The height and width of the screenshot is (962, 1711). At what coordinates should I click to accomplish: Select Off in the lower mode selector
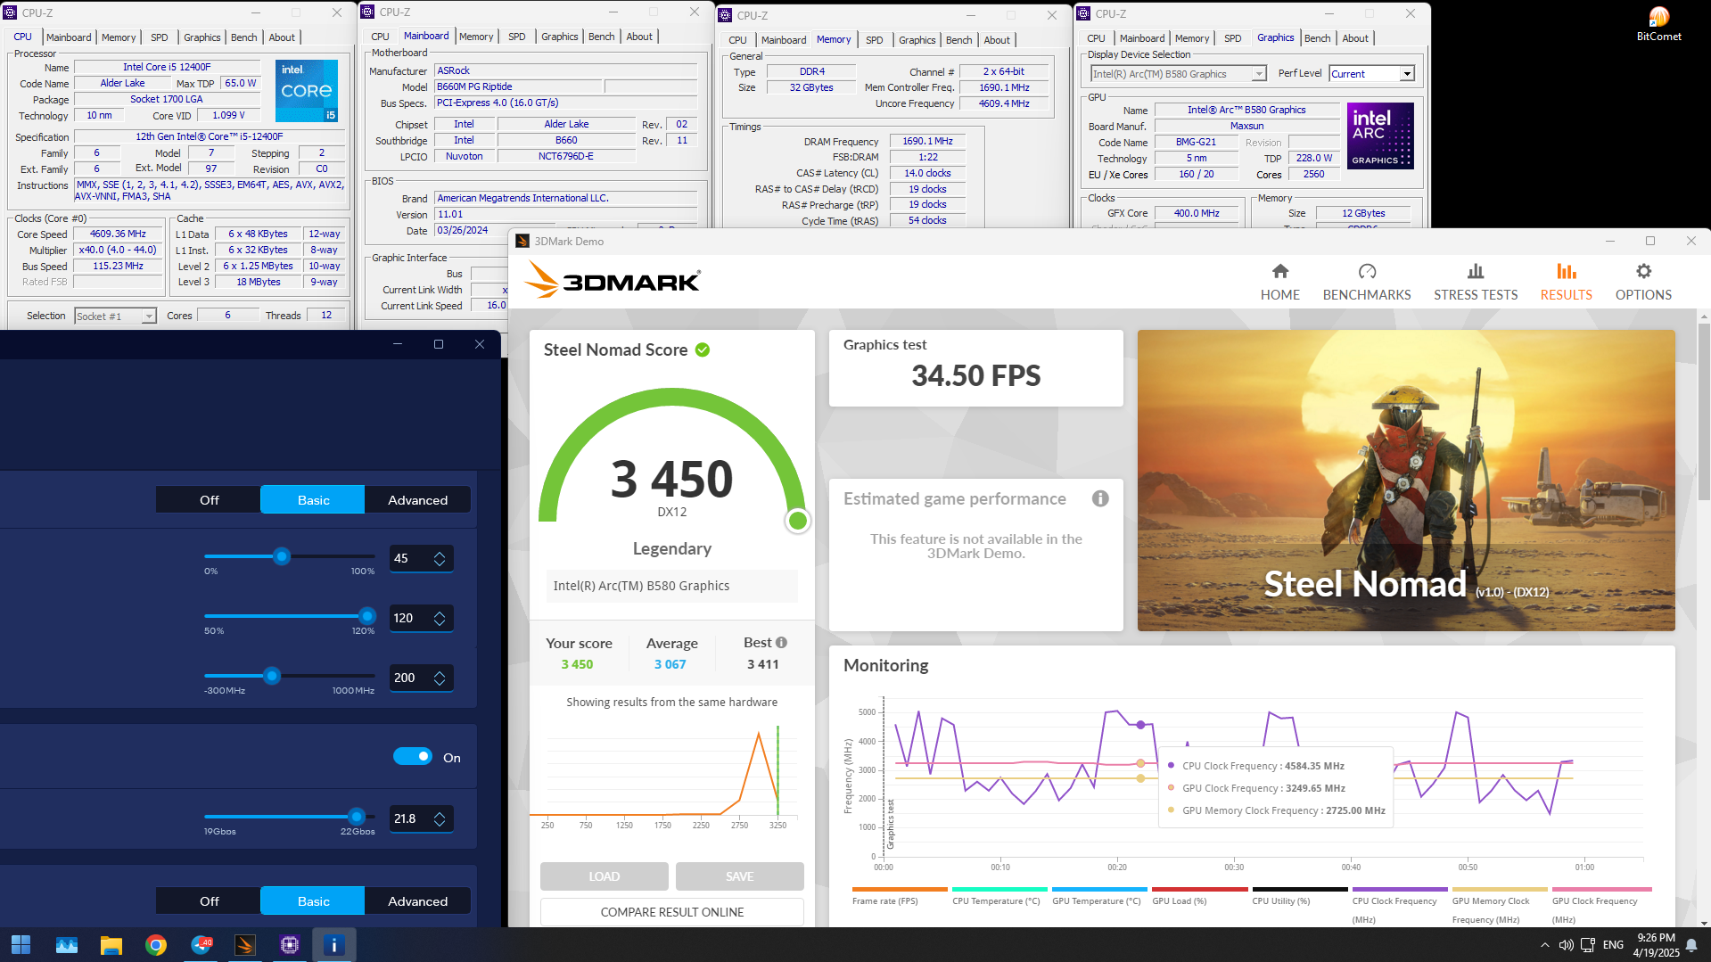tap(209, 901)
